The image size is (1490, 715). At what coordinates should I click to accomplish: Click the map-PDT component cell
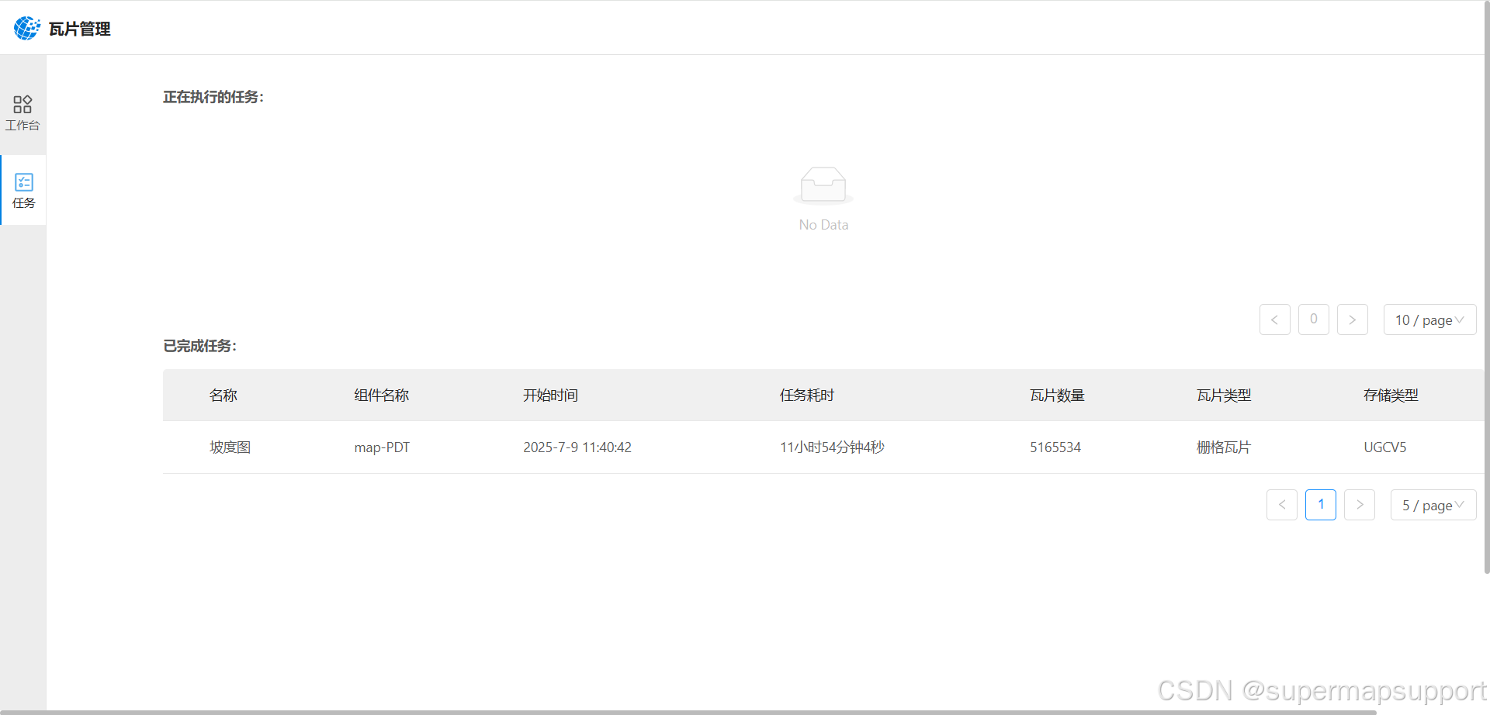pyautogui.click(x=382, y=447)
